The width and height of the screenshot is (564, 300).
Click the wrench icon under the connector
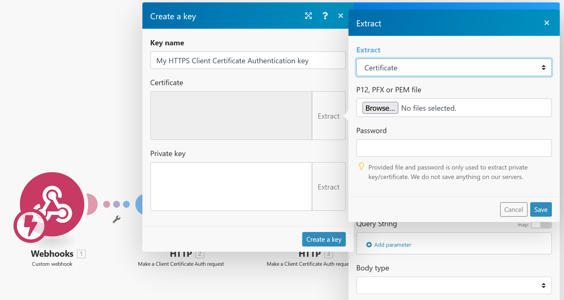[x=116, y=219]
